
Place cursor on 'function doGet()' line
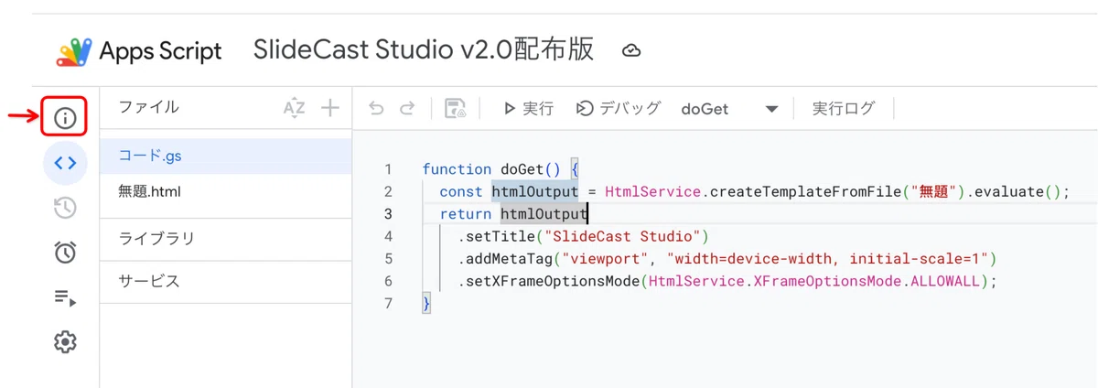(x=501, y=169)
